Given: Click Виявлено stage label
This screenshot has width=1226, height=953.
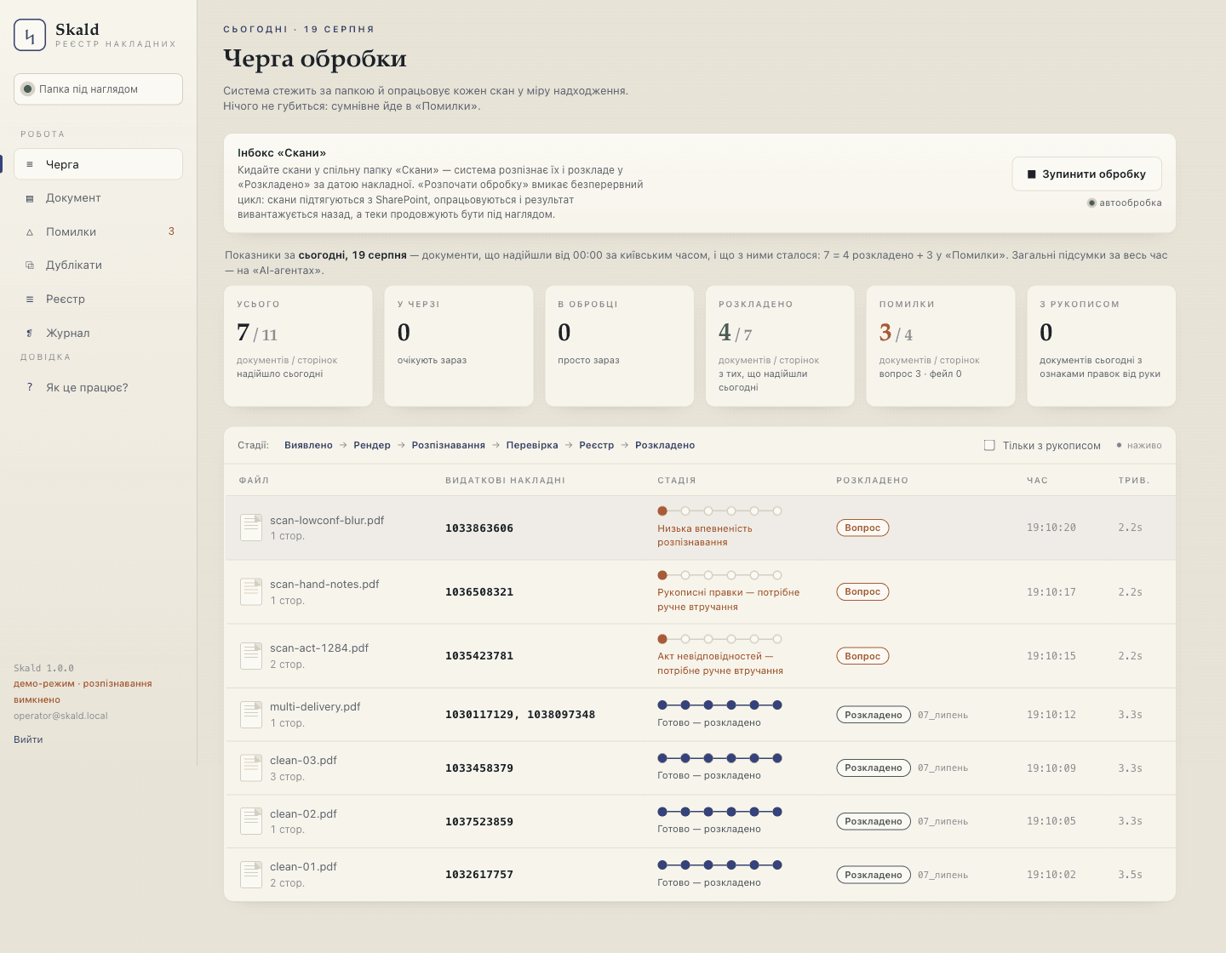Looking at the screenshot, I should [308, 445].
